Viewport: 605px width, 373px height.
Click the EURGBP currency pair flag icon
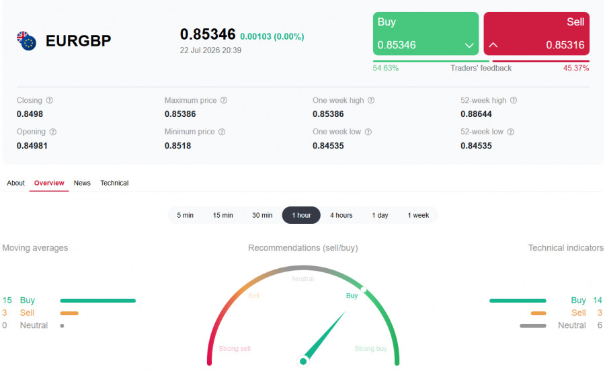(26, 41)
